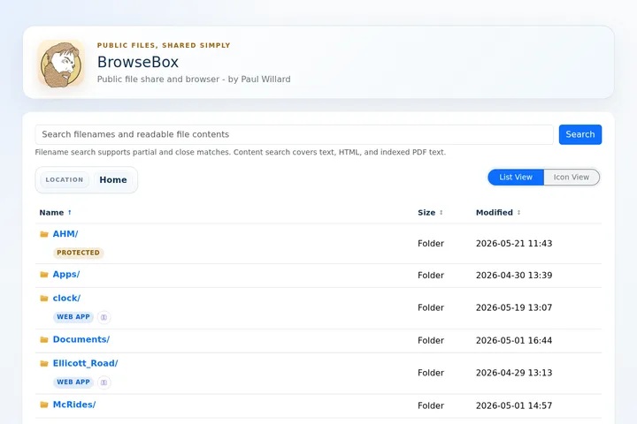637x424 pixels.
Task: Click the WEB APP badge under Ellicott_Road
Action: click(x=73, y=382)
